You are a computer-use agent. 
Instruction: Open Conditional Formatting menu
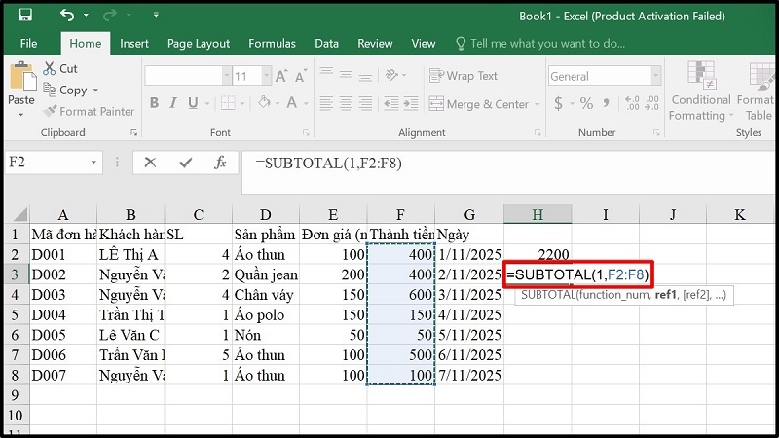coord(701,91)
